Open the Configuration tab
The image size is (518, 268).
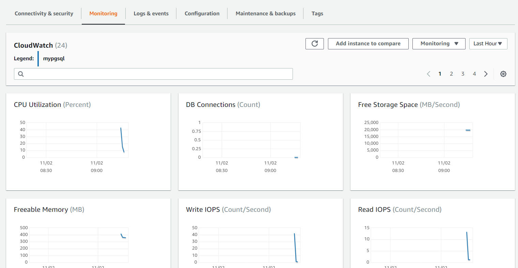(x=202, y=14)
